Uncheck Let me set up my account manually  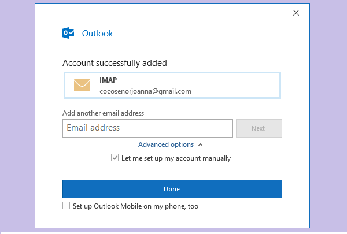click(115, 158)
